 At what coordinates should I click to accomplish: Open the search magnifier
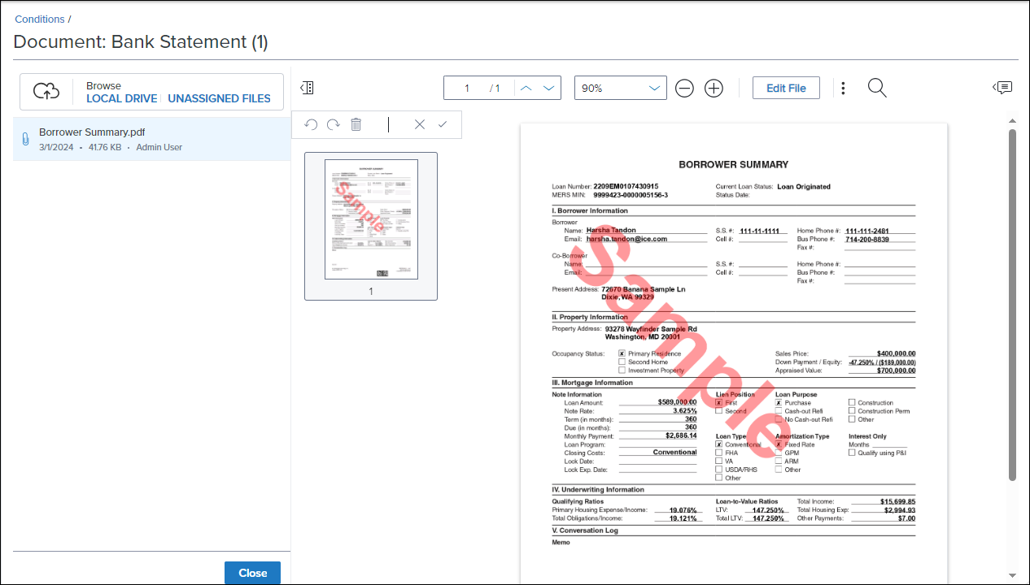tap(876, 88)
